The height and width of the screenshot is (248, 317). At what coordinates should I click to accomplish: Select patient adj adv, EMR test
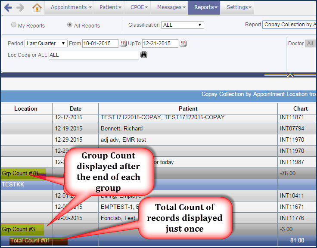coord(123,139)
